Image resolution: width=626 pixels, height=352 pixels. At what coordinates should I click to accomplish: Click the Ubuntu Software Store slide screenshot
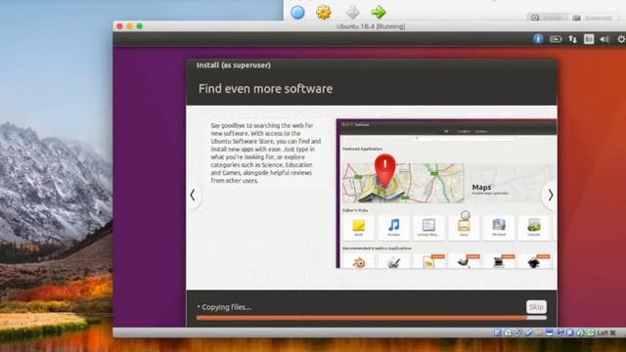click(446, 194)
